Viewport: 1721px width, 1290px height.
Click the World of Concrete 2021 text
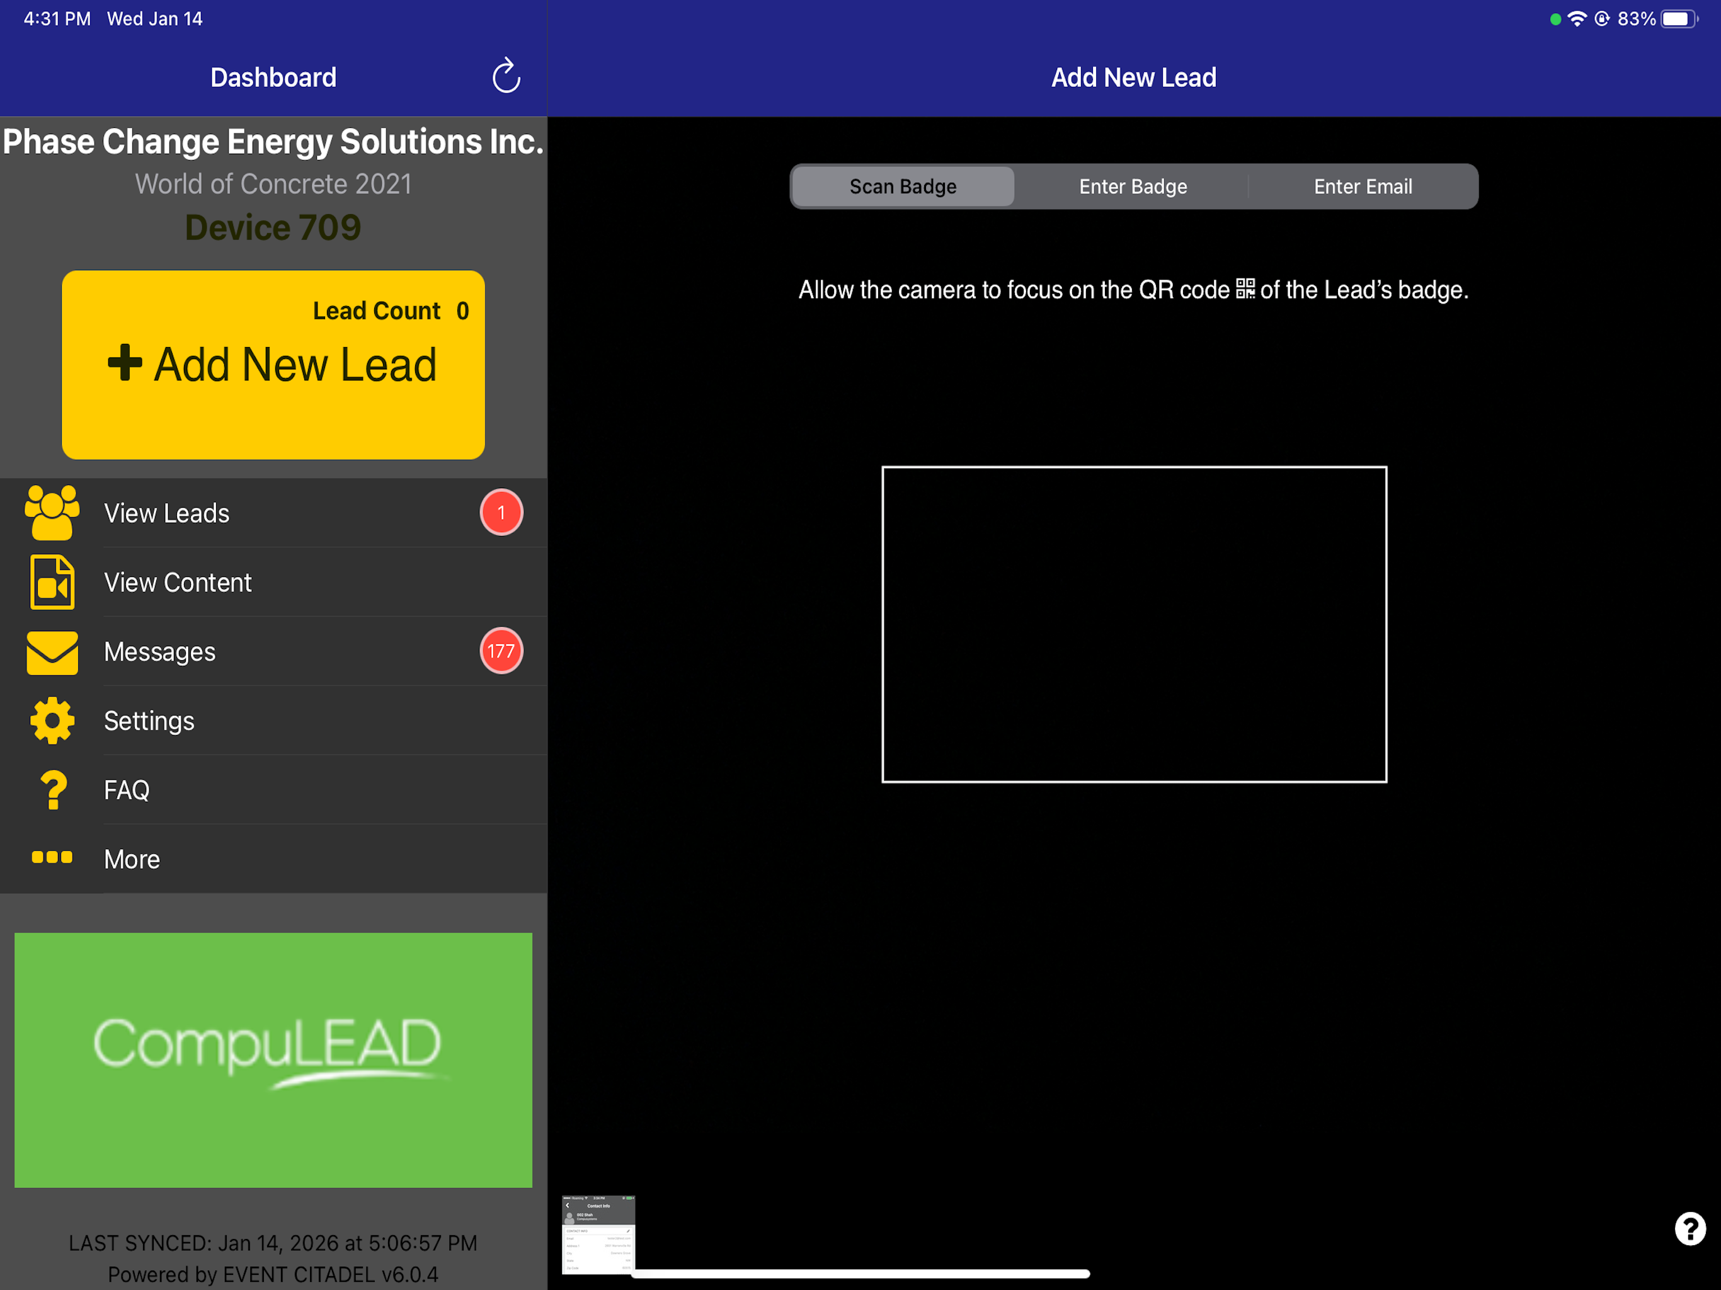point(273,184)
